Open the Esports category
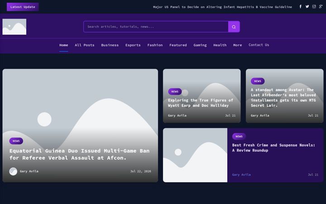 point(133,45)
